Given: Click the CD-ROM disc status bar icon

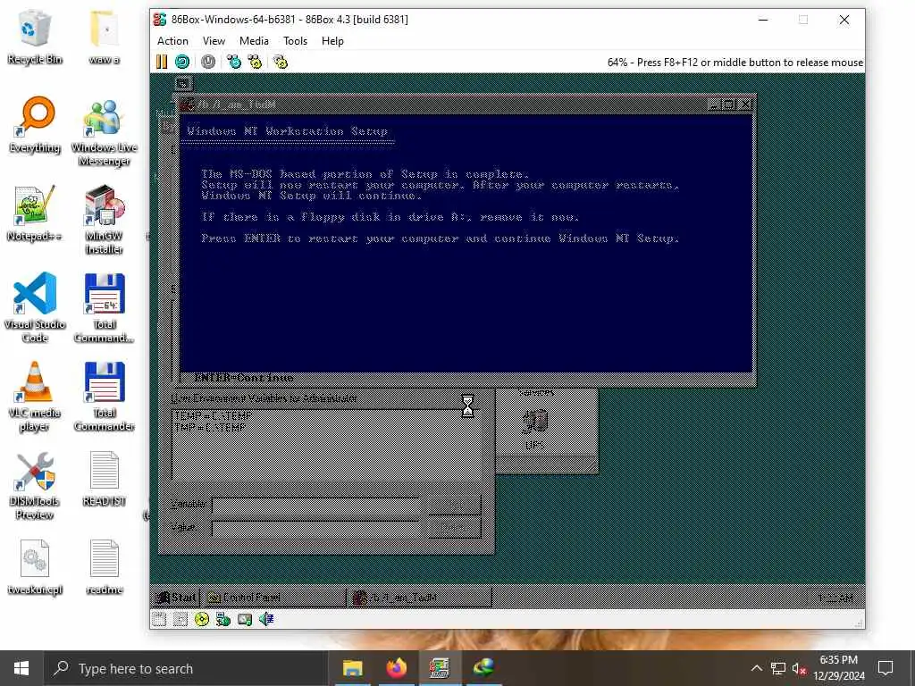Looking at the screenshot, I should click(202, 620).
